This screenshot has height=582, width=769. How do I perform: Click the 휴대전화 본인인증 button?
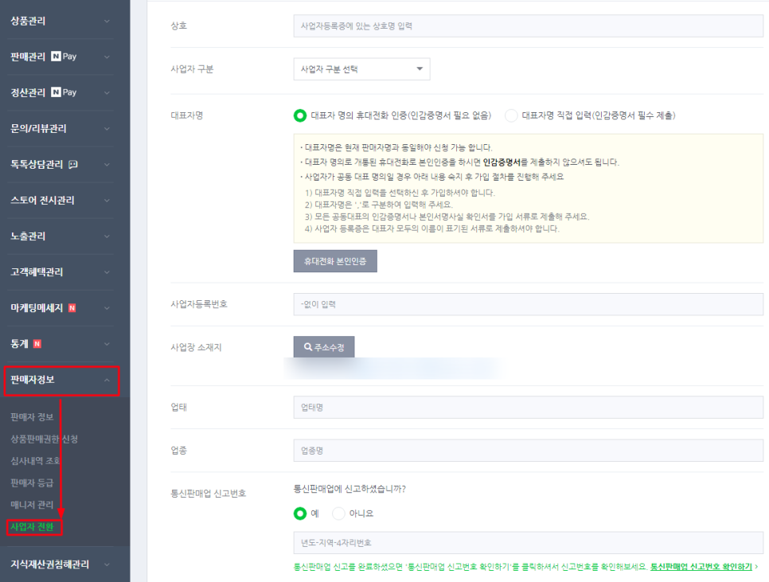pos(335,261)
